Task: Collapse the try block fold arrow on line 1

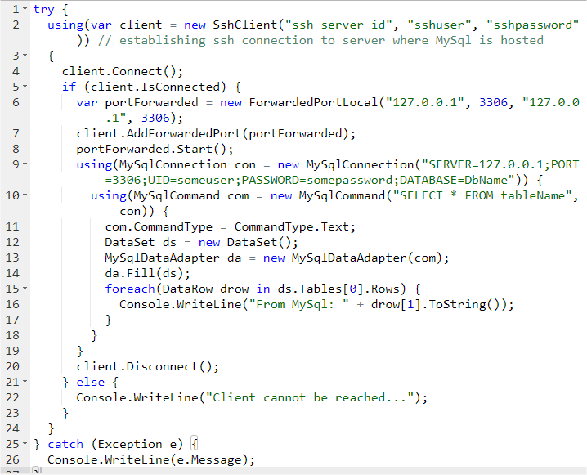Action: point(25,9)
